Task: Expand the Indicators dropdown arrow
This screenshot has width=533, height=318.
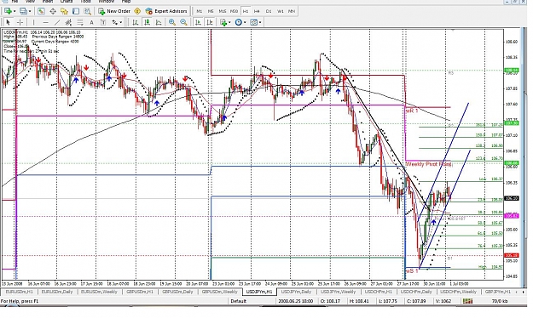Action: point(229,22)
